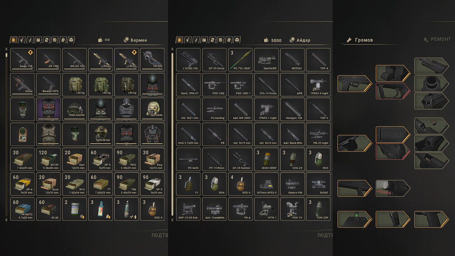
Task: Click the Айдар inventory scrollbar track
Action: 172,135
